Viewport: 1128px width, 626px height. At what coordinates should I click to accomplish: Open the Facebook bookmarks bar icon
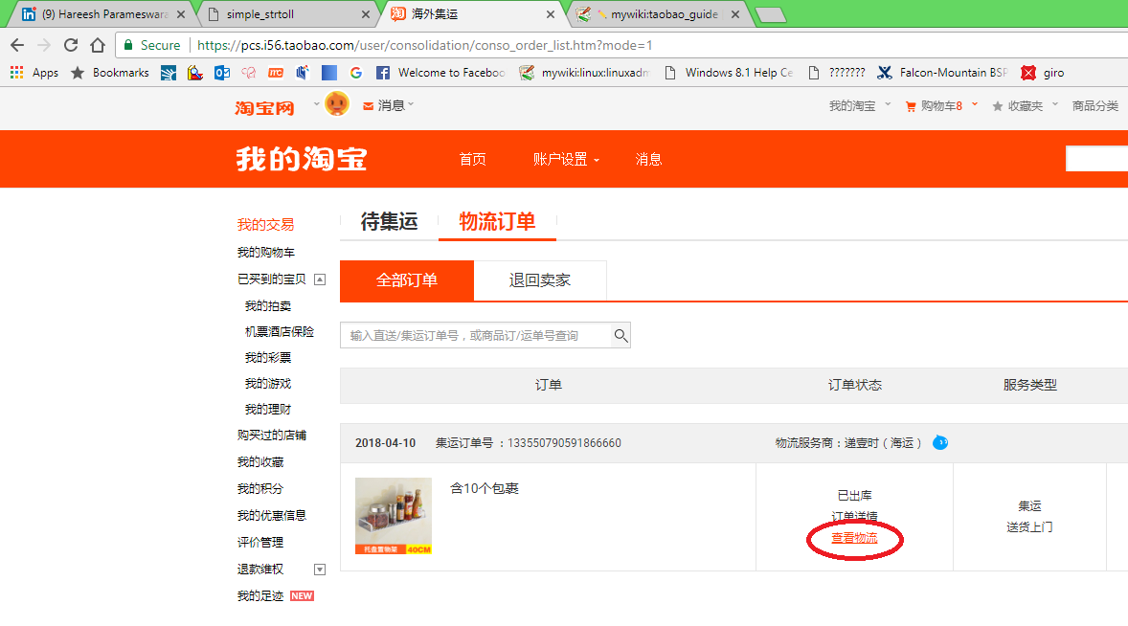point(382,72)
